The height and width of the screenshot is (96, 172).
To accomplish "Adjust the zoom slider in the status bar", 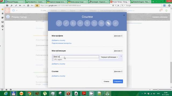I will pyautogui.click(x=158, y=90).
